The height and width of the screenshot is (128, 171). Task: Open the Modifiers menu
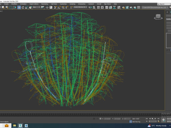tap(14, 4)
